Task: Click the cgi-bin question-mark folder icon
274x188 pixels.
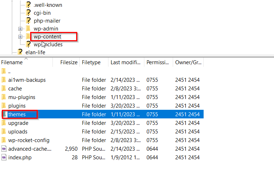Action: (28, 13)
